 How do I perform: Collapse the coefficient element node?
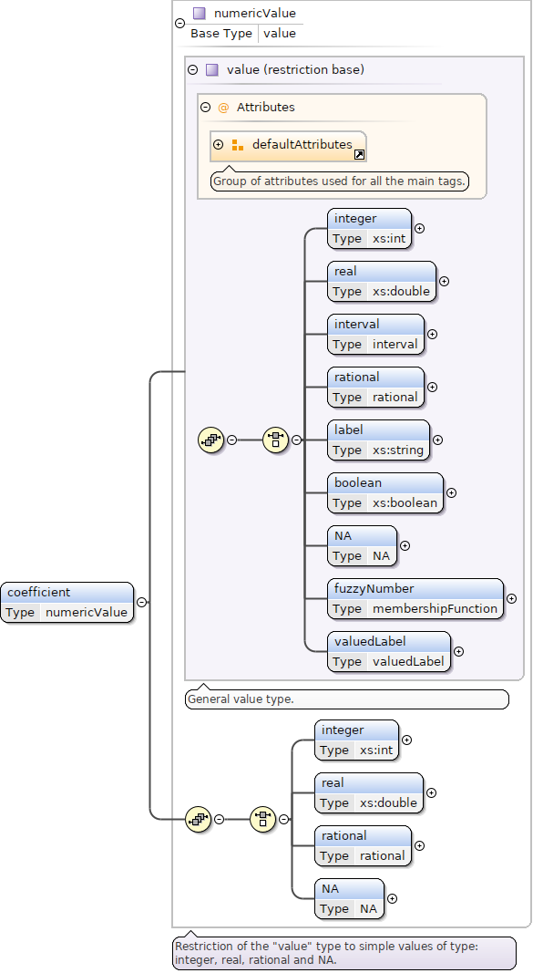click(141, 602)
